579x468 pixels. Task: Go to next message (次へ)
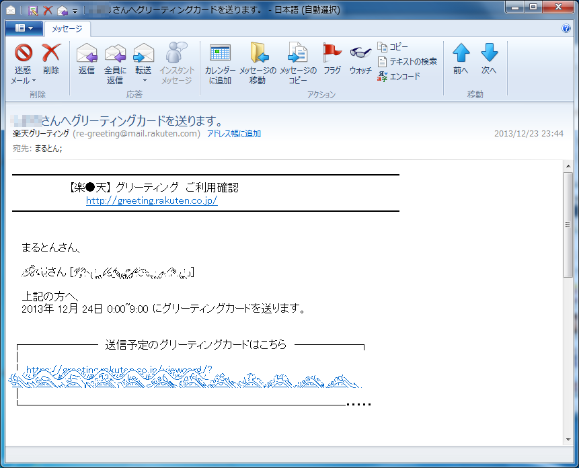490,58
